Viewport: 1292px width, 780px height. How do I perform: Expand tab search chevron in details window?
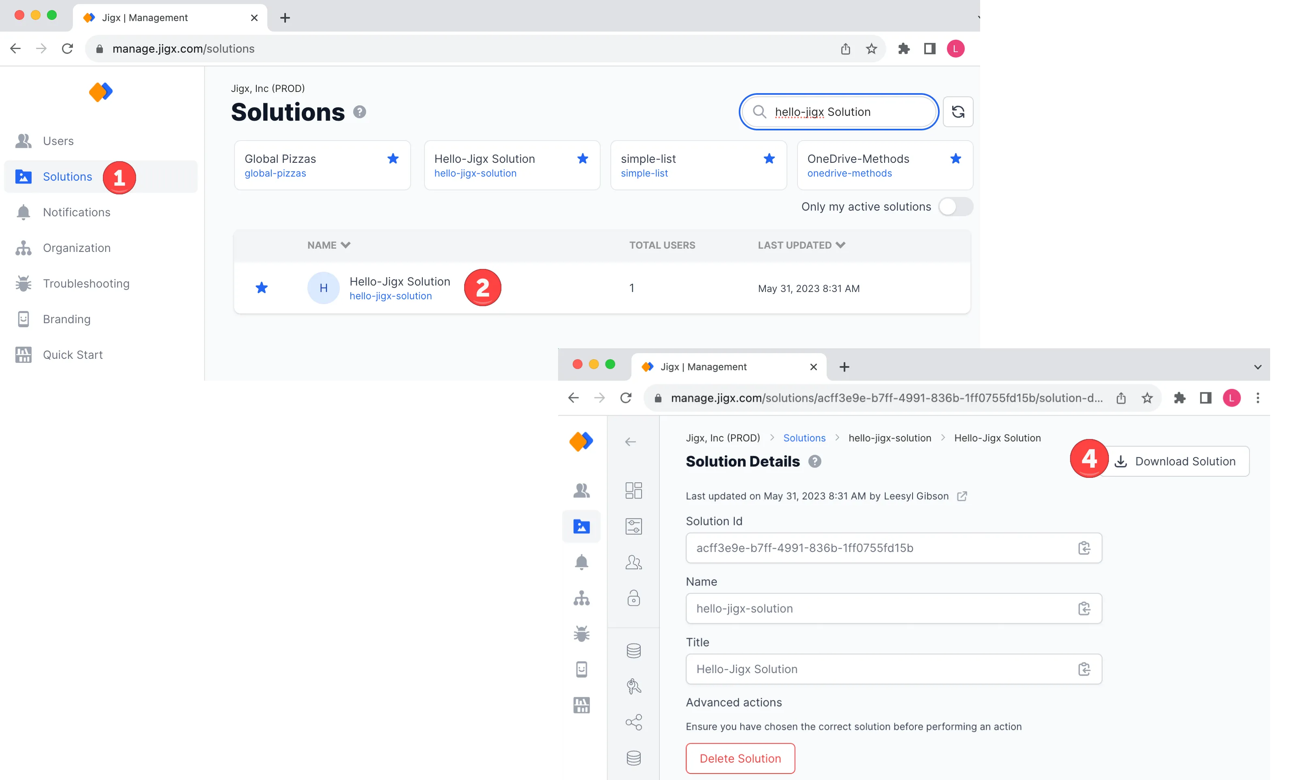pos(1258,367)
